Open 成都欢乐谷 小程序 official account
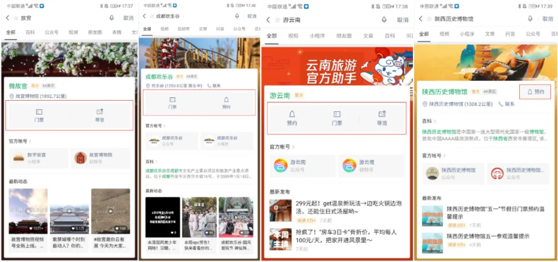 227,141
